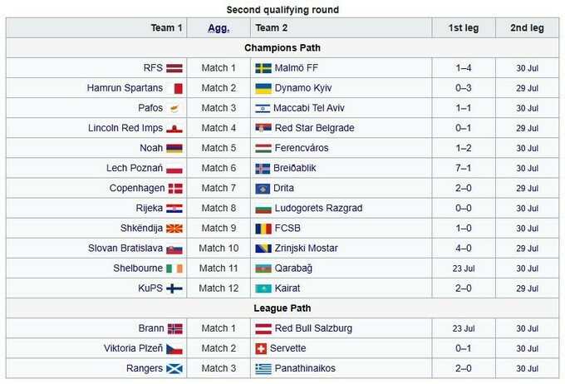Click the Norway flag beside Brann

pyautogui.click(x=174, y=328)
